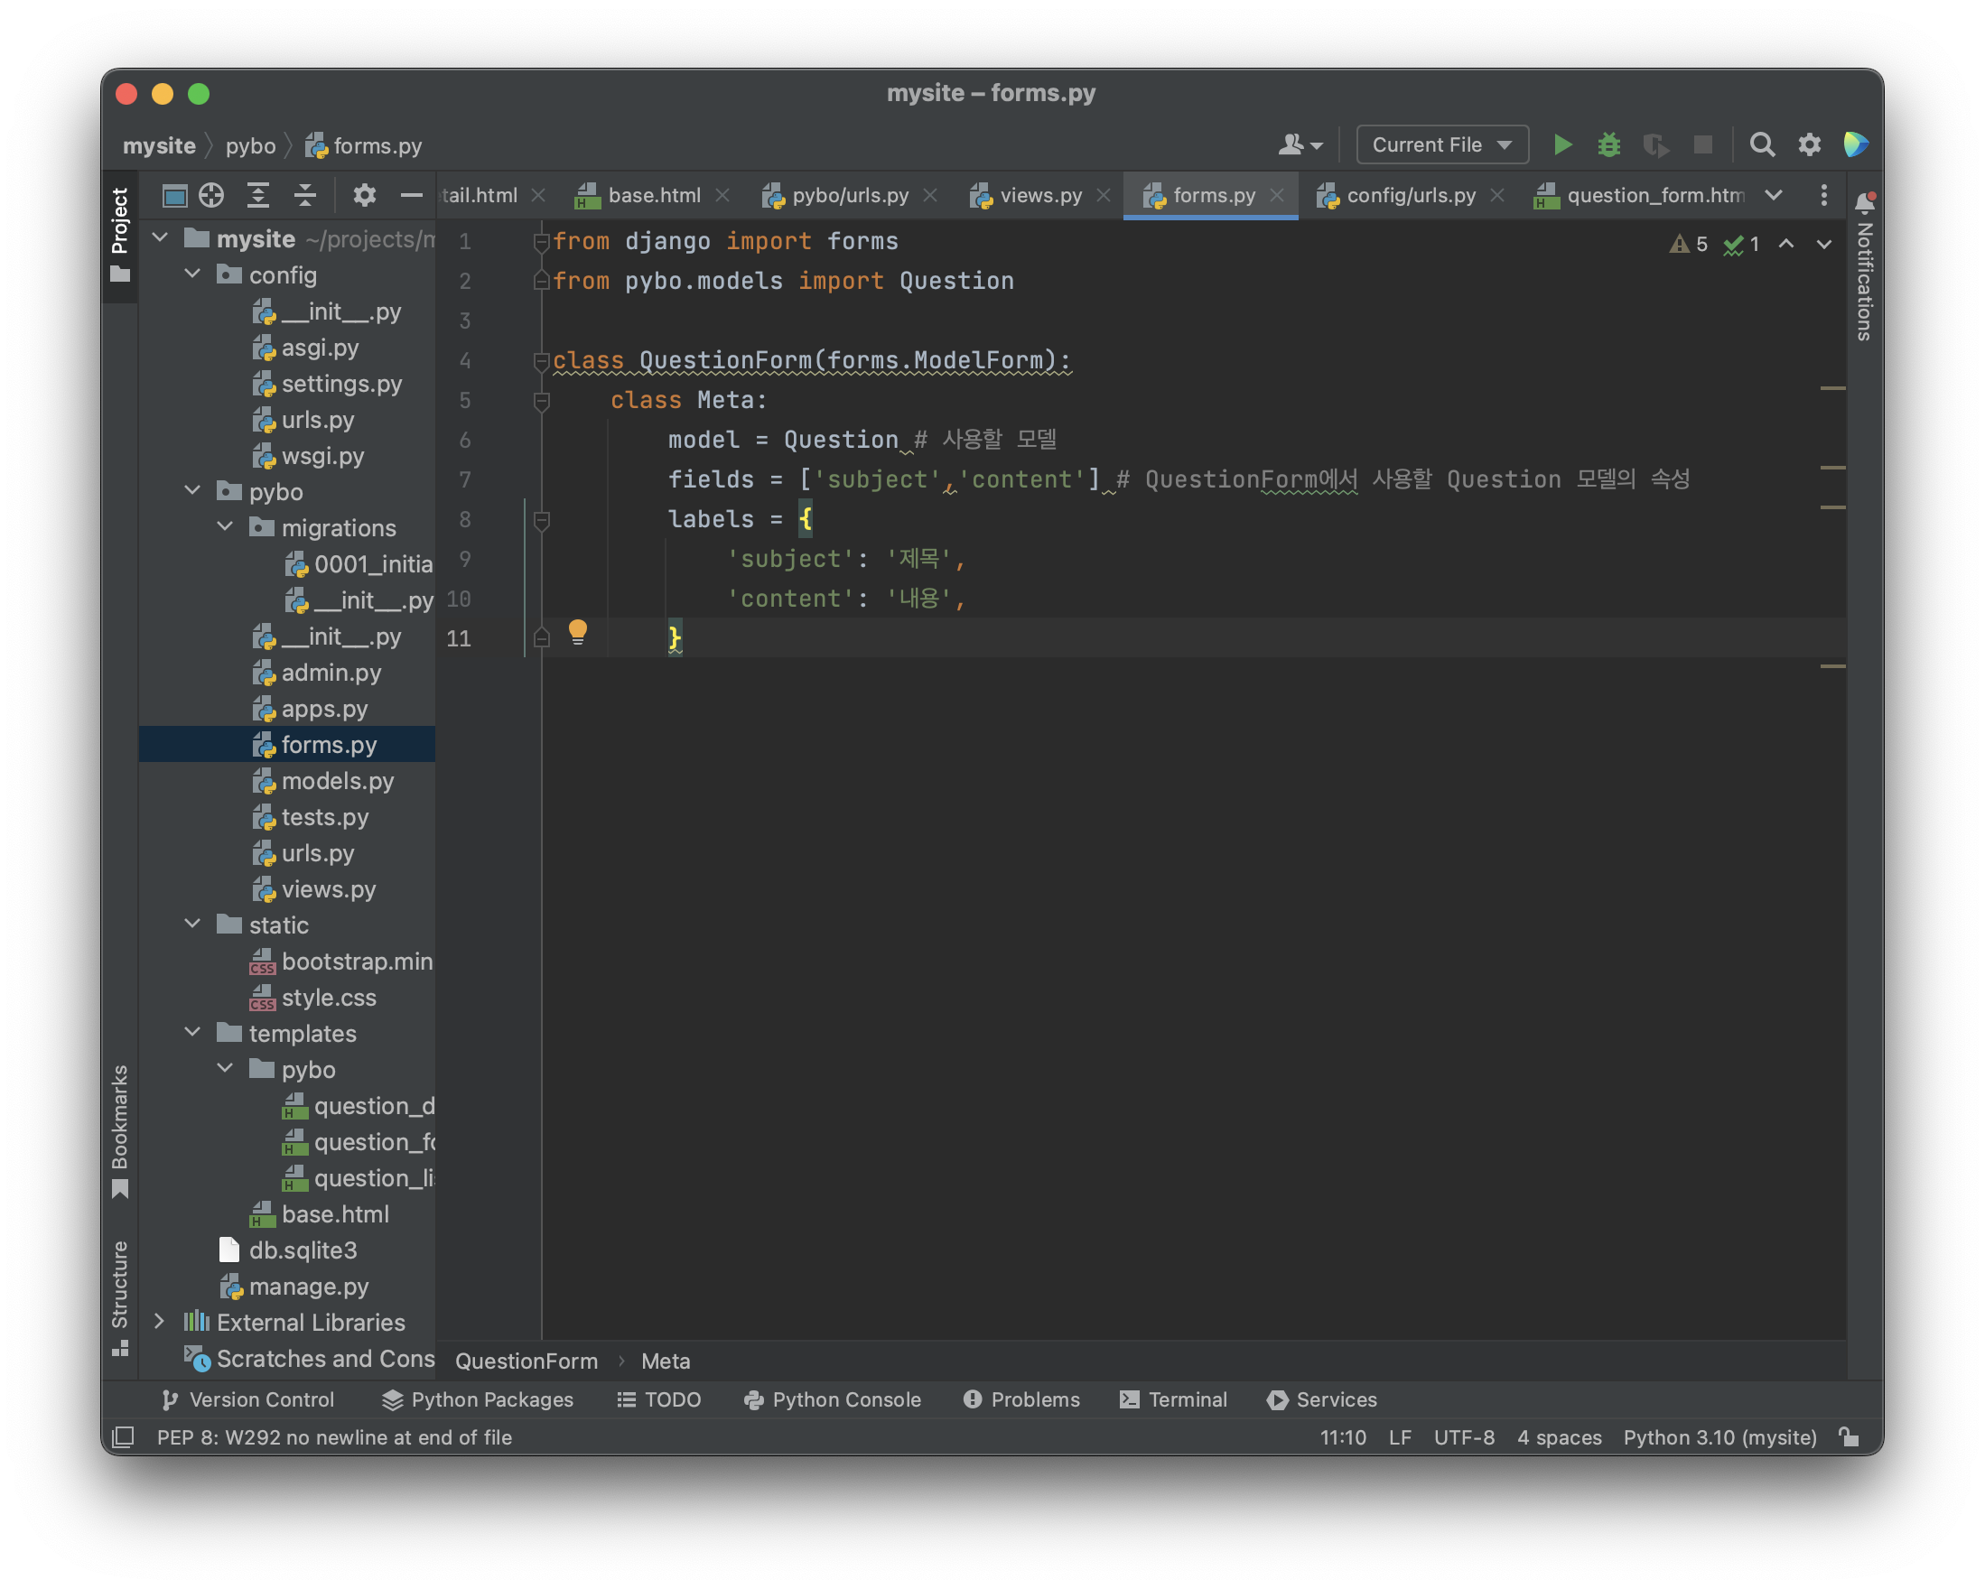This screenshot has height=1589, width=1985.
Task: Collapse the migrations folder
Action: click(225, 526)
